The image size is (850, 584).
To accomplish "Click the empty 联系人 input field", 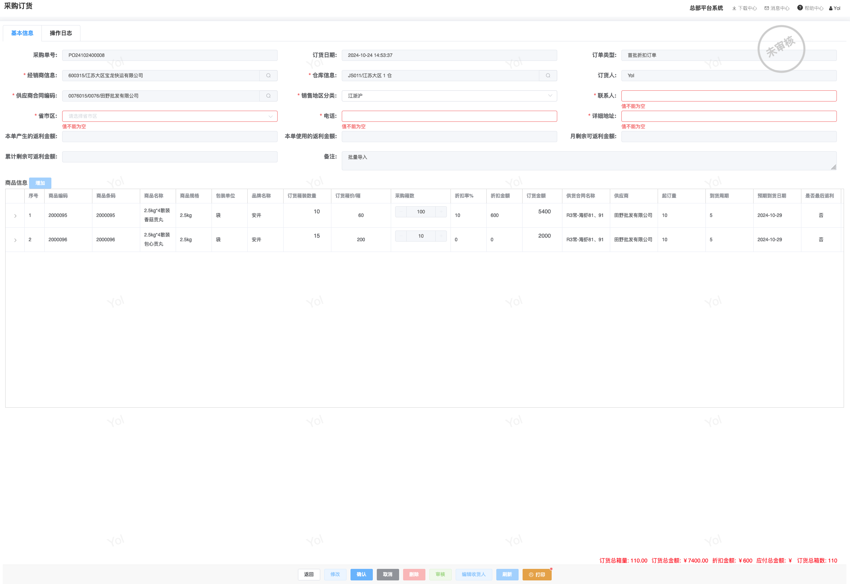I will [x=729, y=96].
